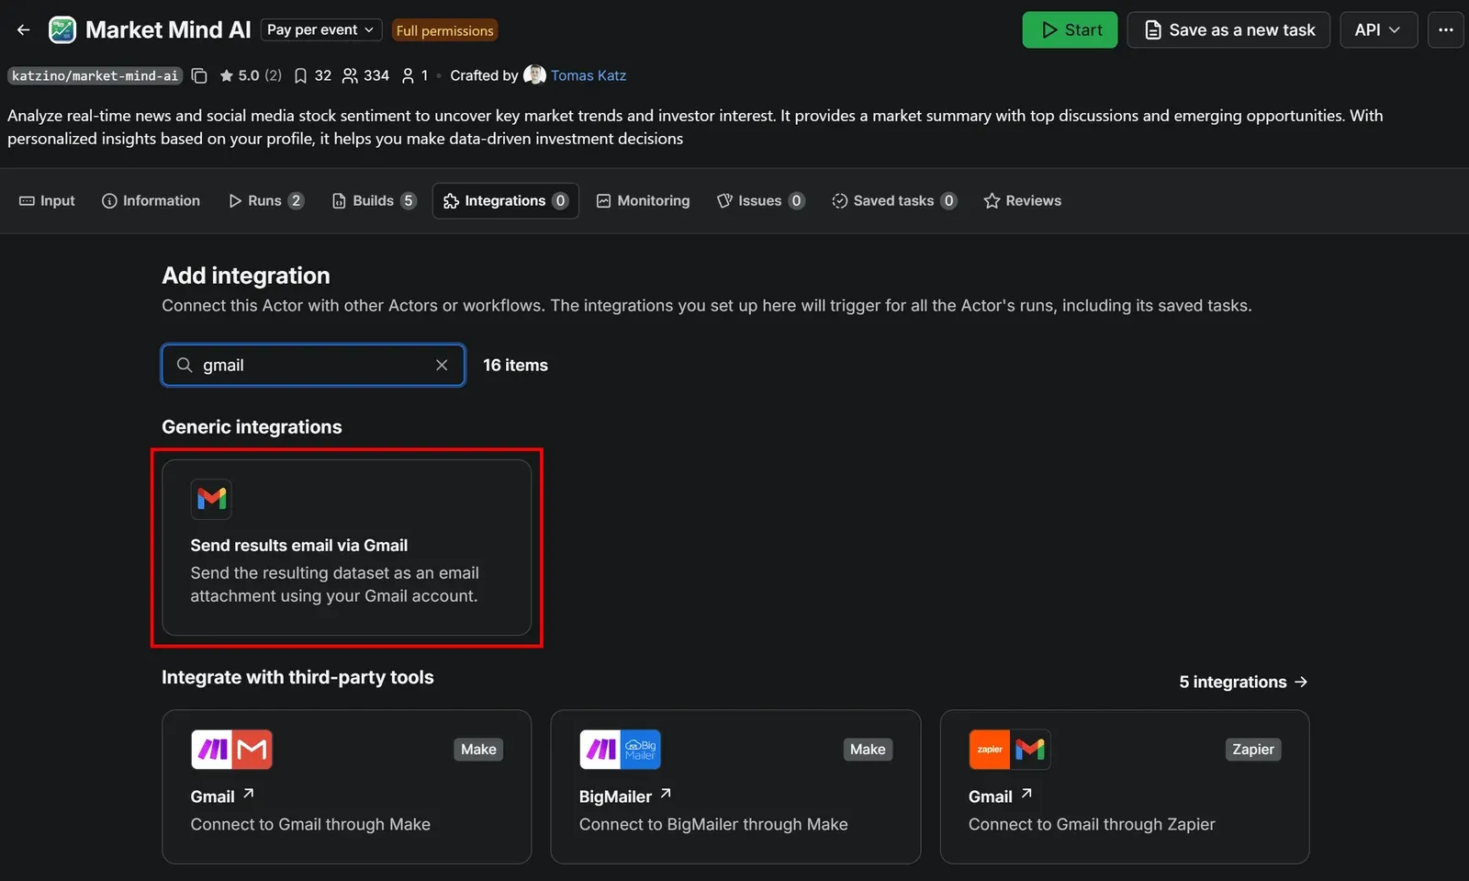Start the Actor with the green button

(1070, 30)
